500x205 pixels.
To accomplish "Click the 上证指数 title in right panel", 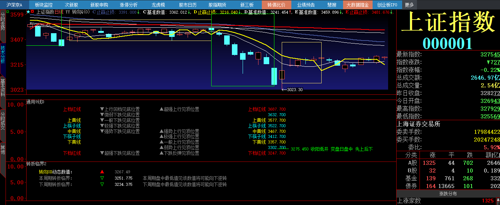I will 448,22.
